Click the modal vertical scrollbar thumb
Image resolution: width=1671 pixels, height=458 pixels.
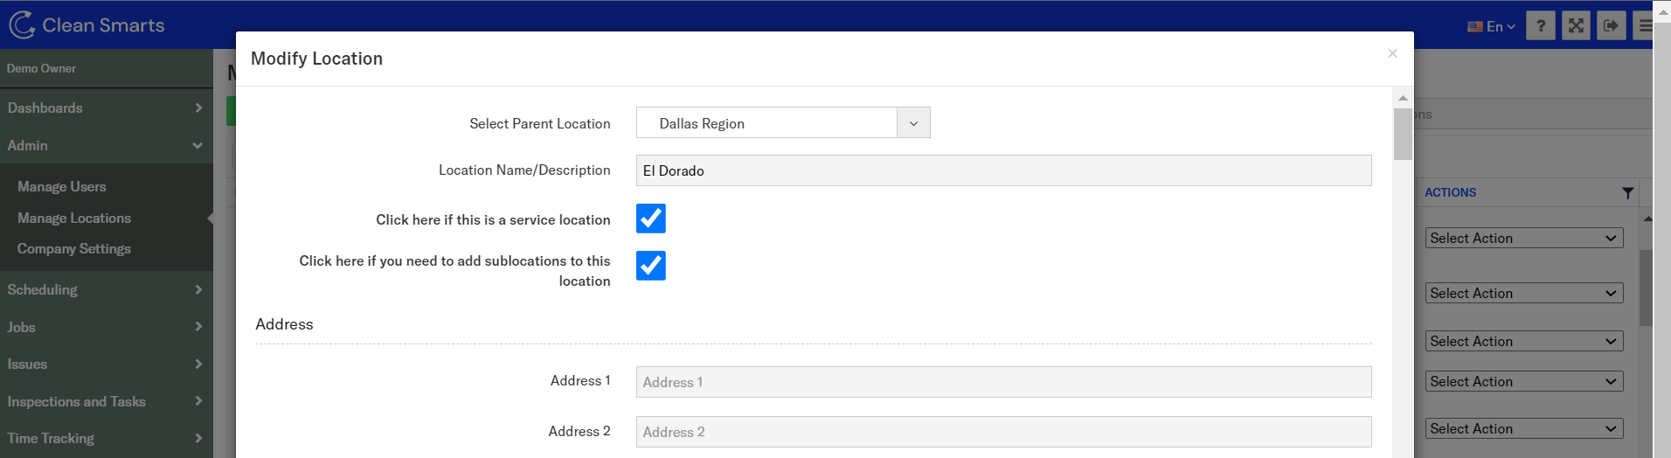coord(1403,134)
